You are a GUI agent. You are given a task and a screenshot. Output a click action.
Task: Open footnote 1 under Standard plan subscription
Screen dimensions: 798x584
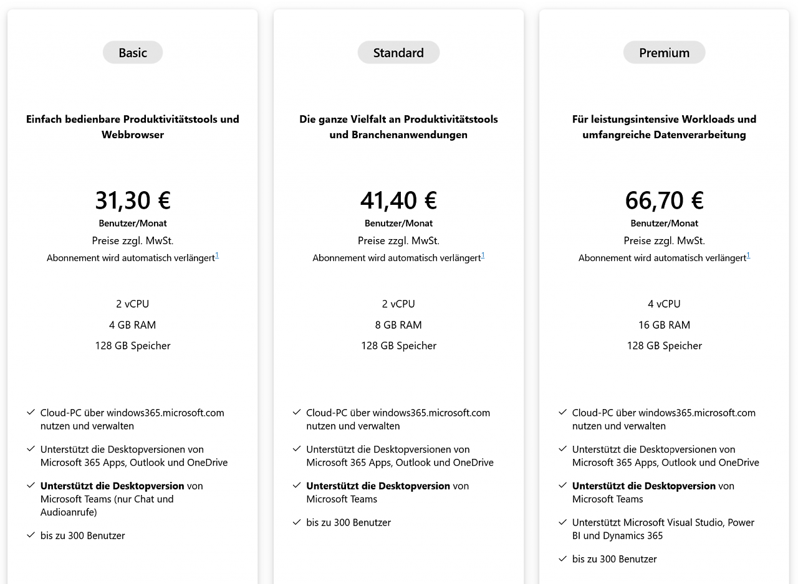tap(483, 255)
